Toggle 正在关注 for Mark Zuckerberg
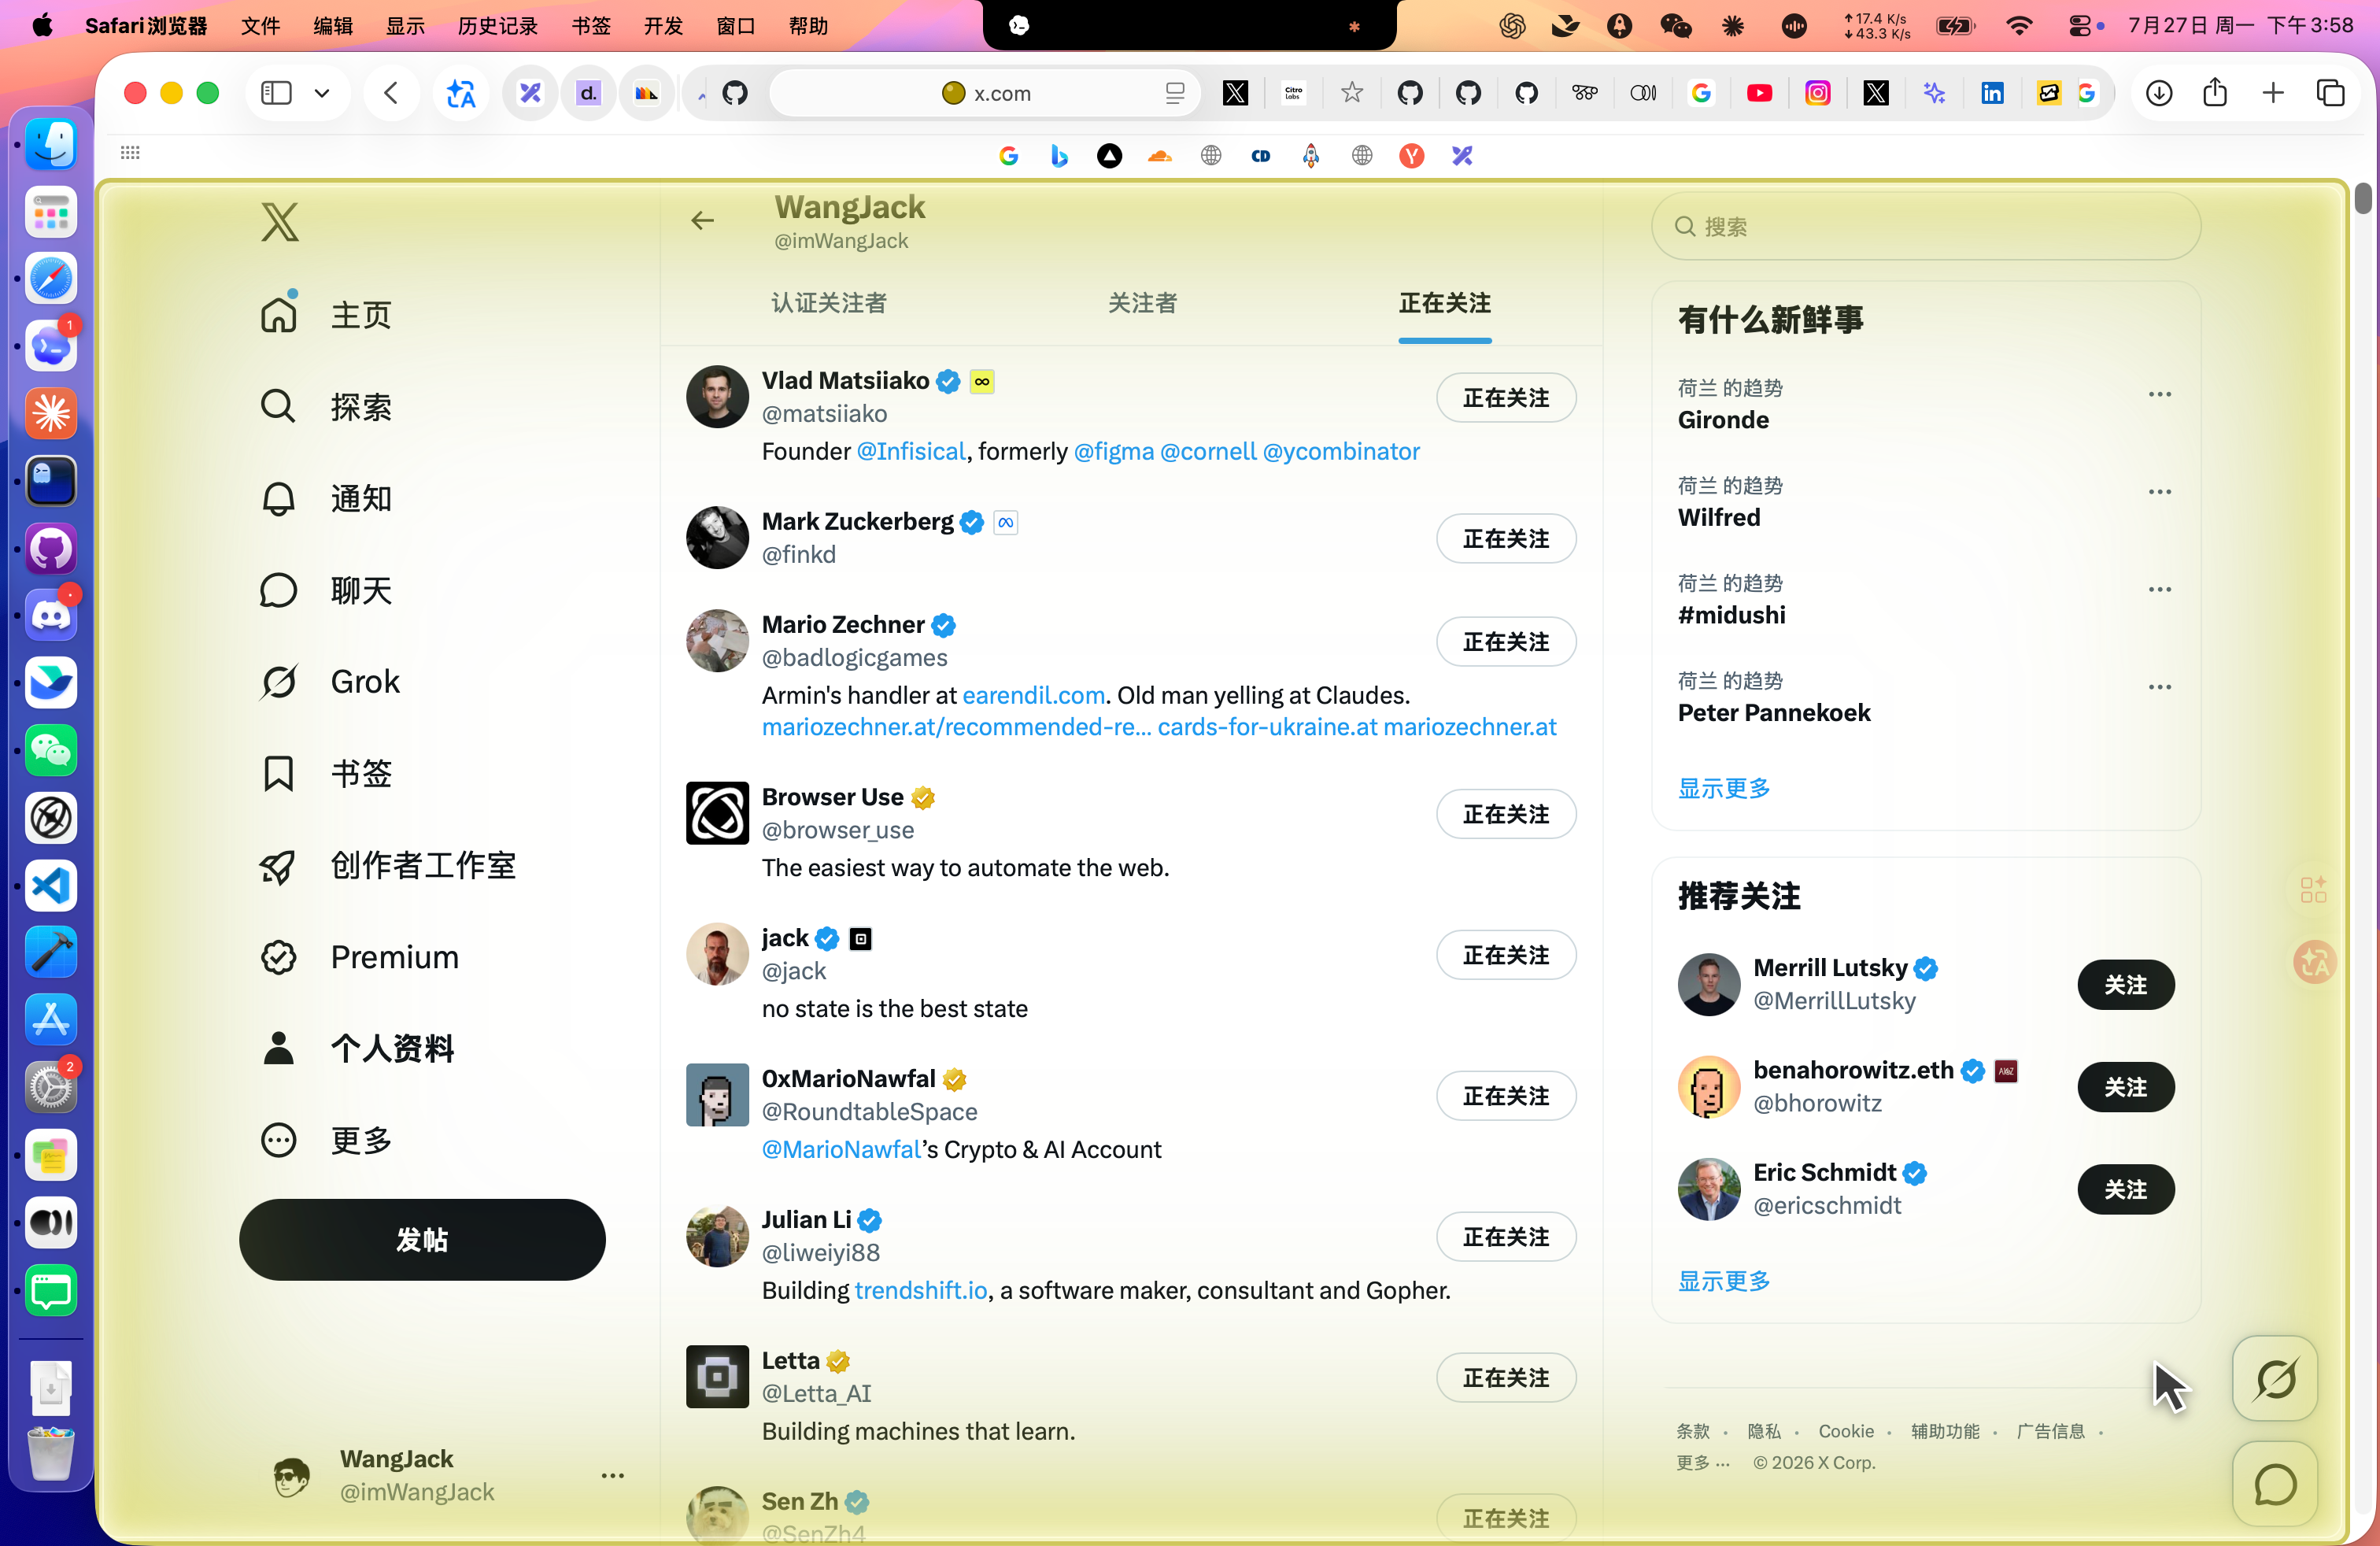 (1506, 539)
